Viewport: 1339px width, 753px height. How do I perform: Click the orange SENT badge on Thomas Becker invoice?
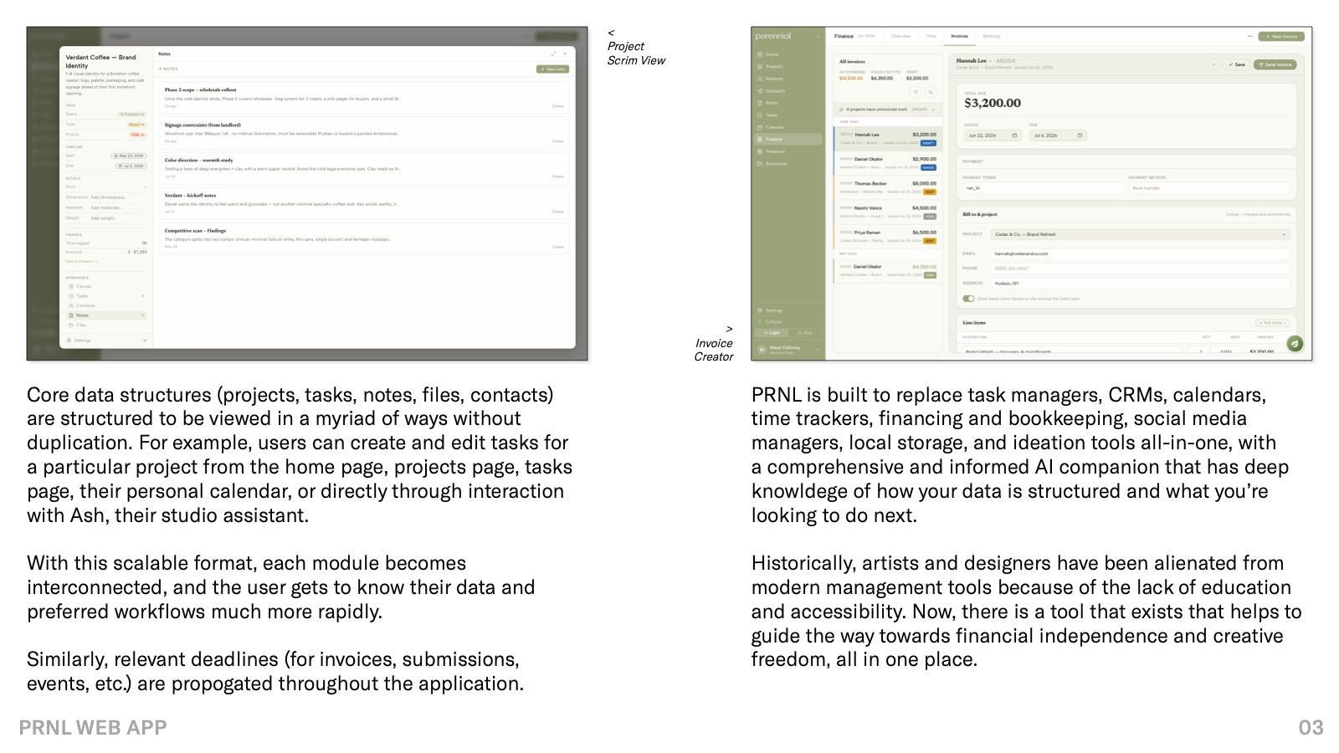(930, 192)
